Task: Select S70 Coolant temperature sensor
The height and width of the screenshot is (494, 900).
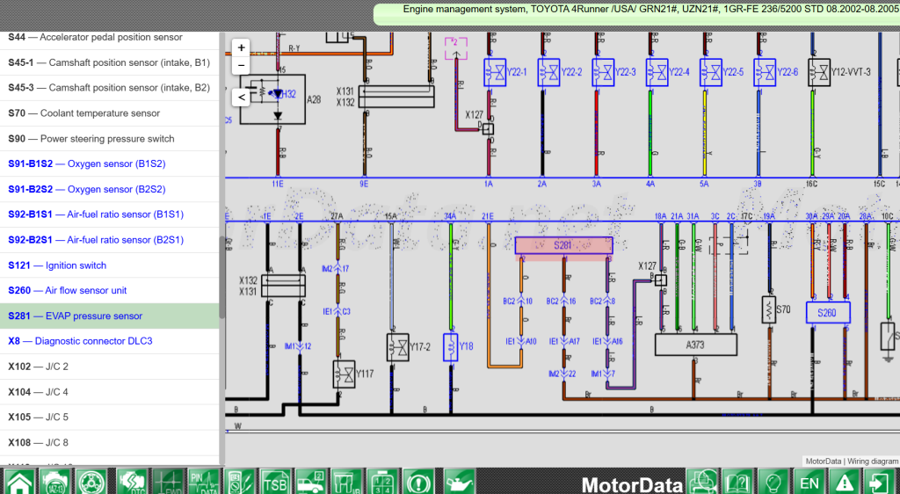Action: [110, 113]
